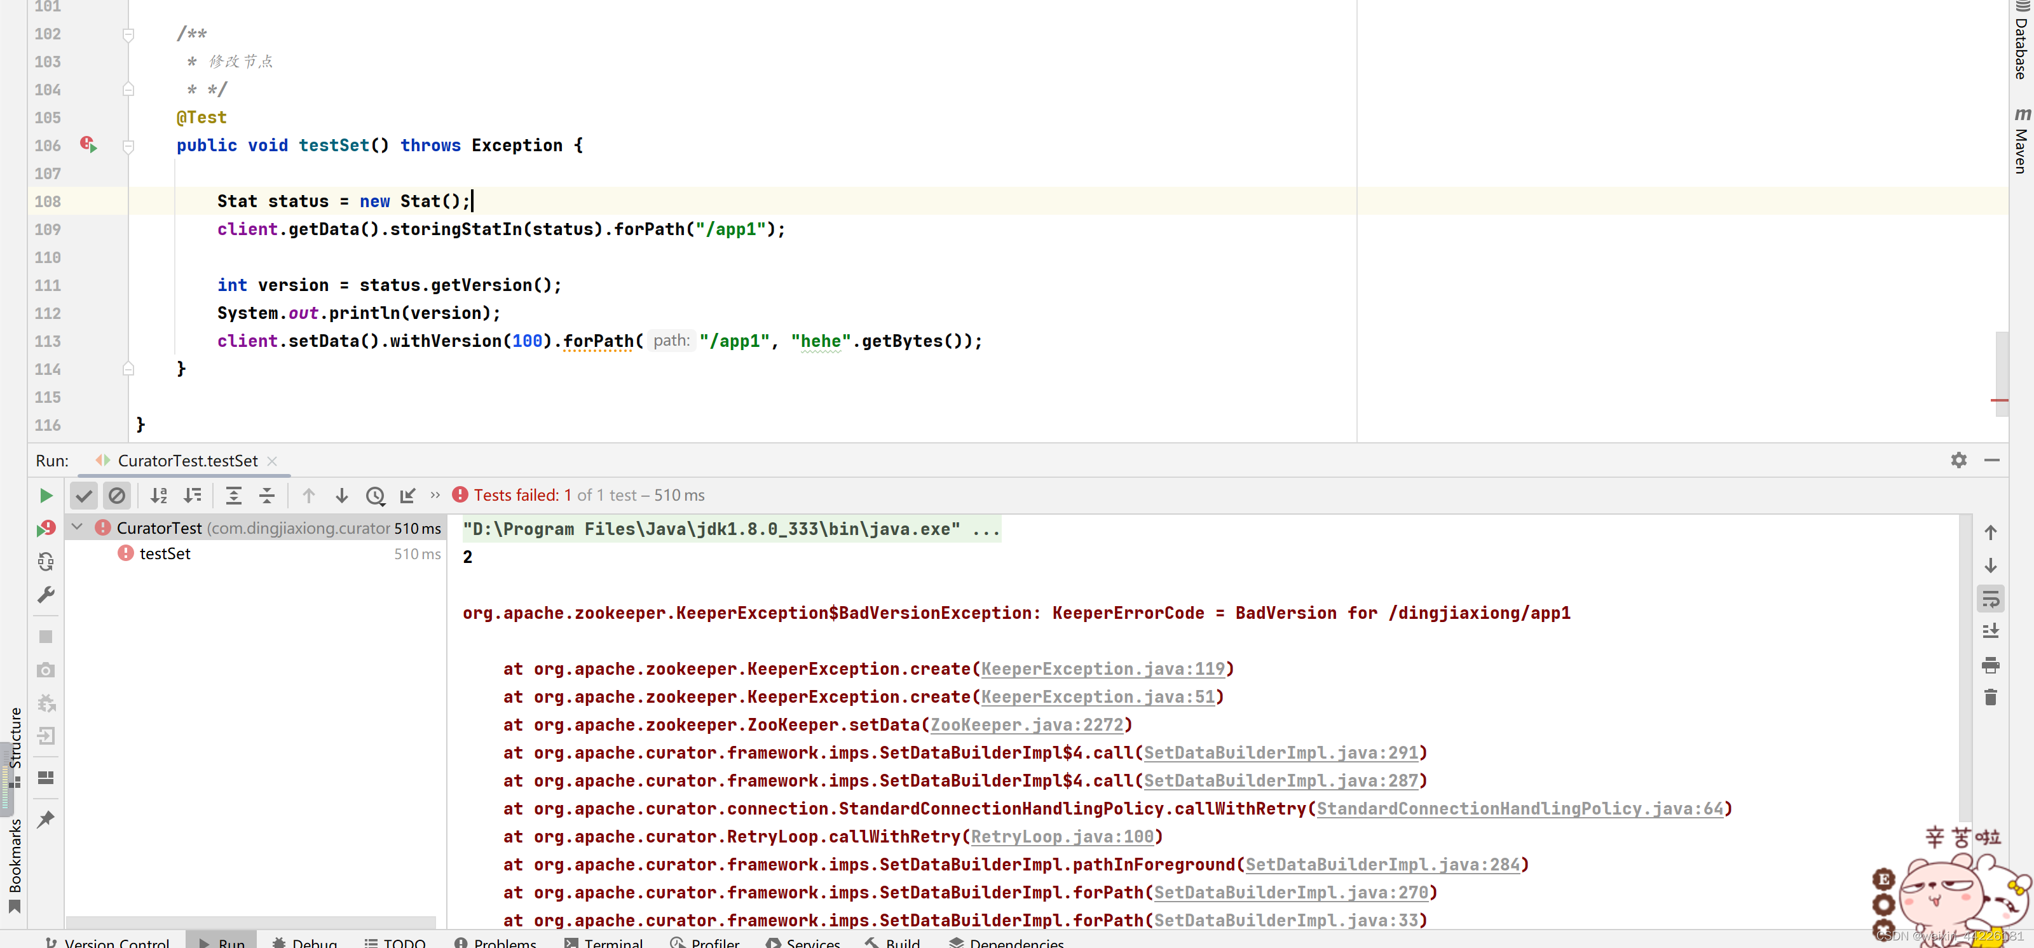Open KeeperException.java:51 link
This screenshot has height=948, width=2034.
1098,697
